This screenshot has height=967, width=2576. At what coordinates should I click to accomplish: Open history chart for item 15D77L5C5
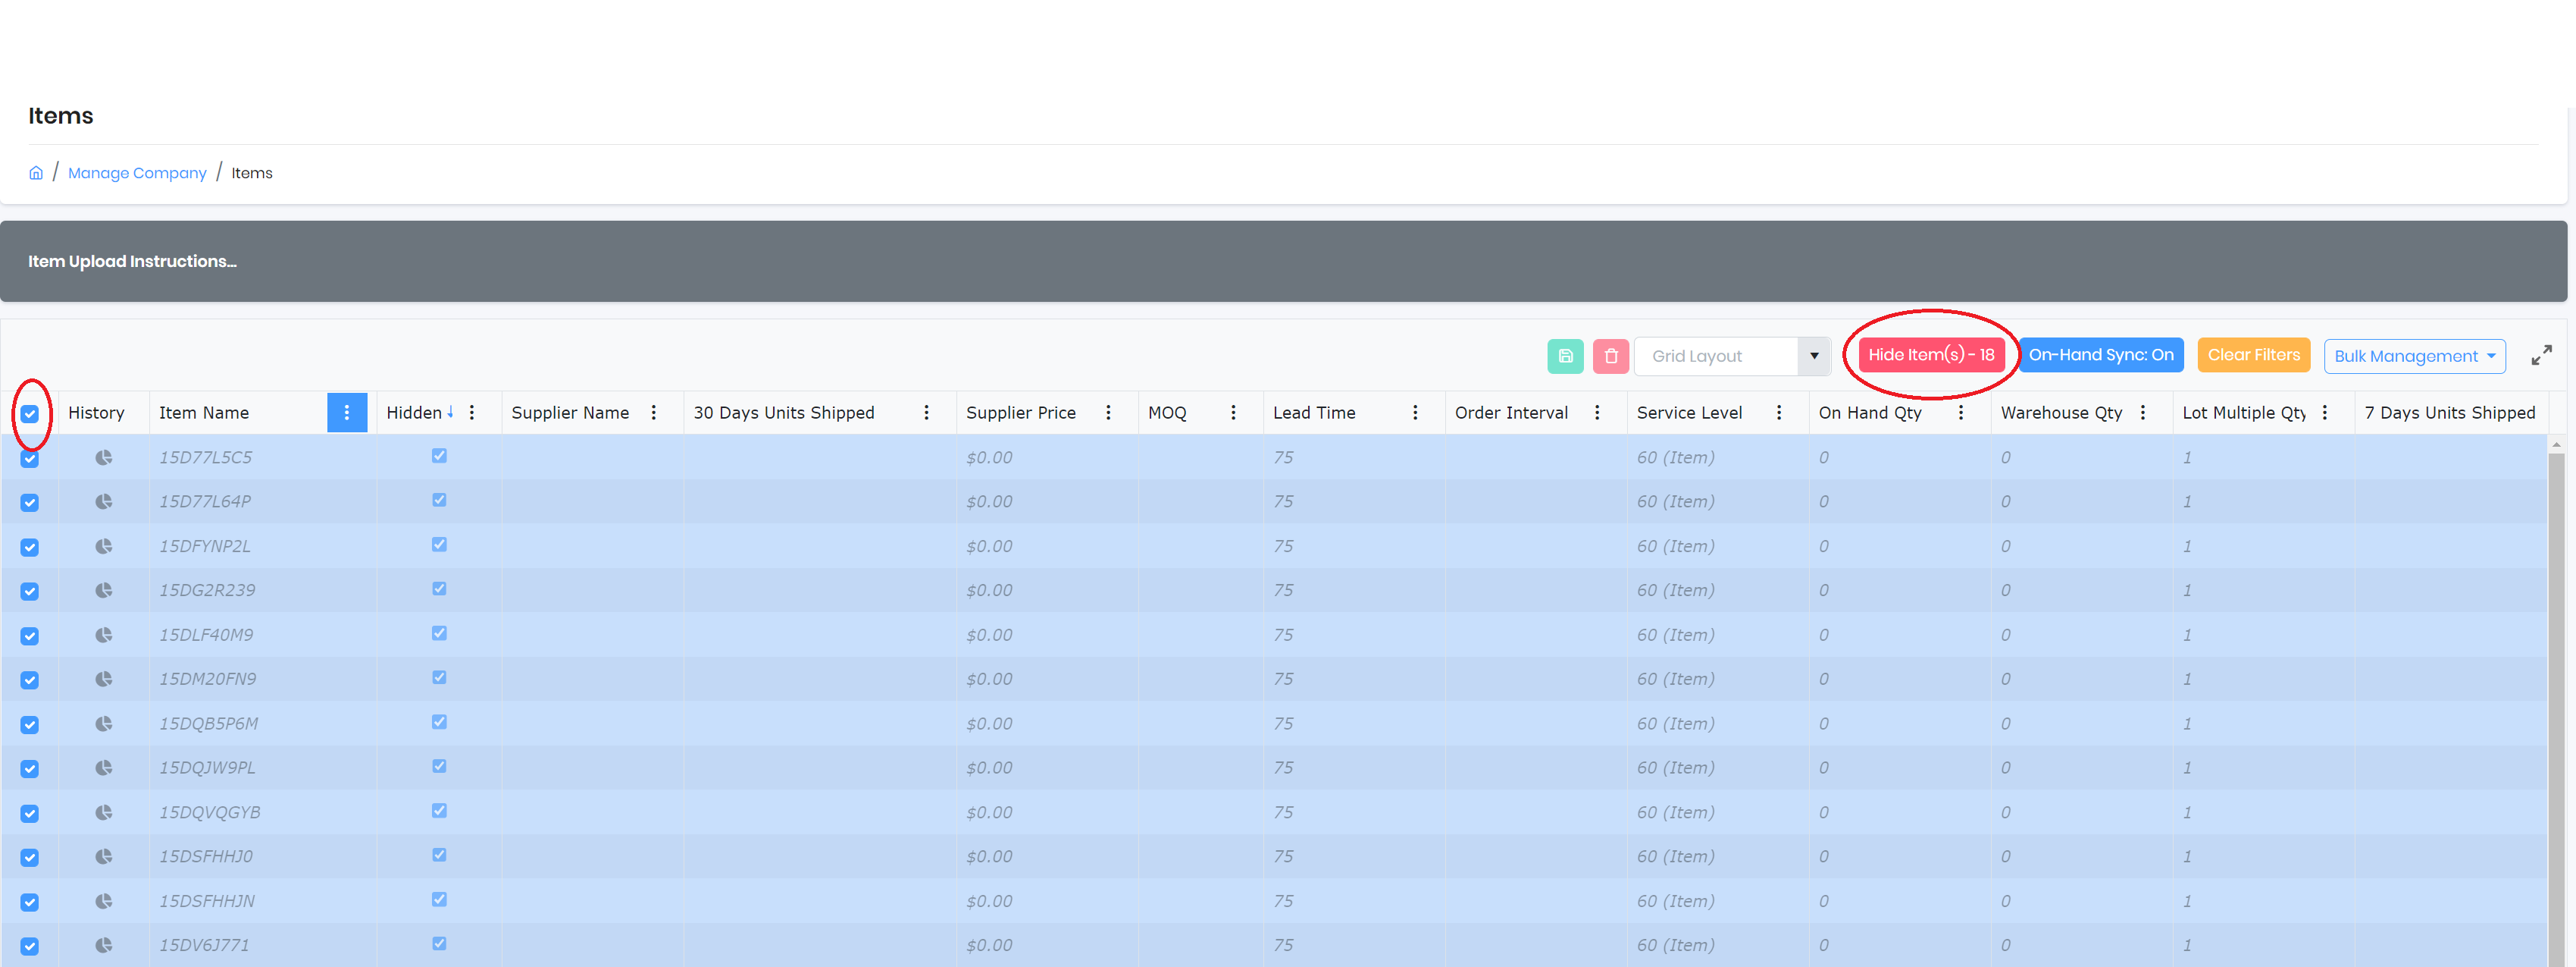(x=103, y=457)
